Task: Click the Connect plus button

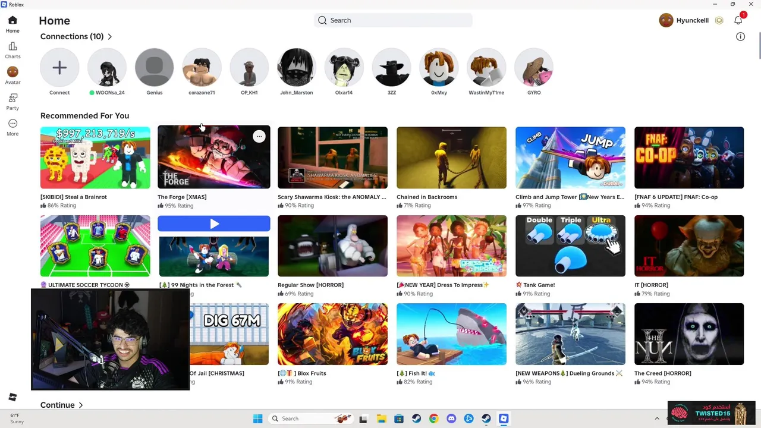Action: [59, 68]
